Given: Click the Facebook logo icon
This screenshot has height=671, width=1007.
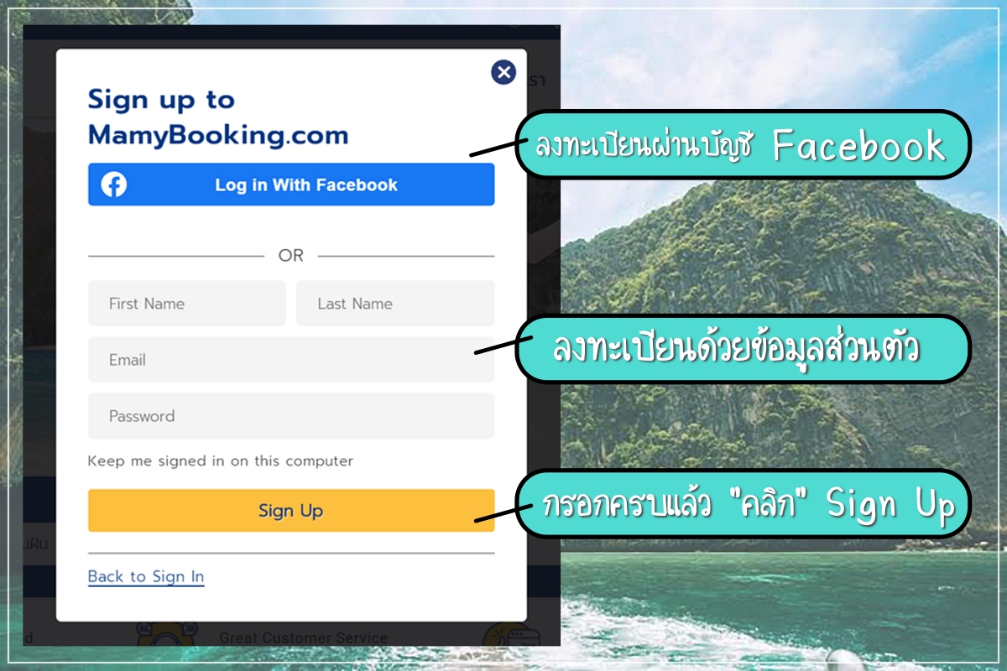Looking at the screenshot, I should (114, 185).
